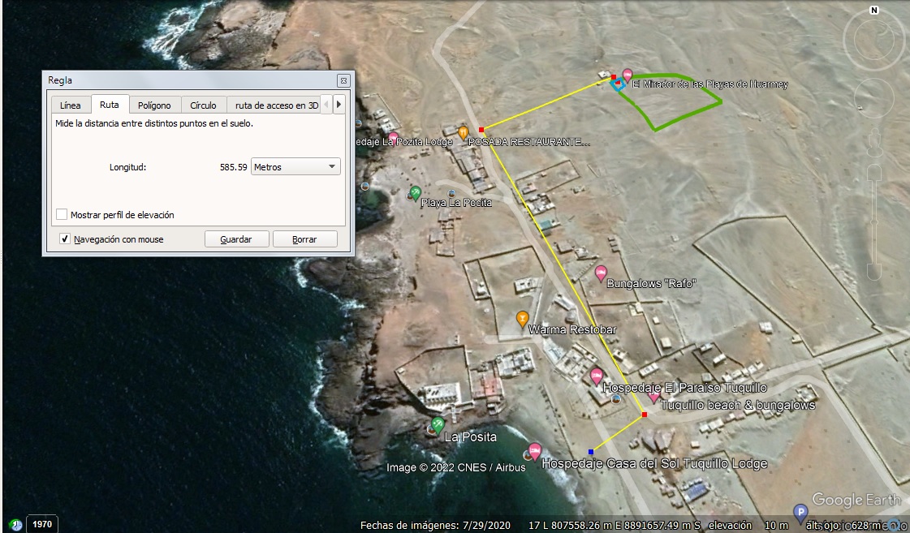Click the La Posita green beach marker

438,425
